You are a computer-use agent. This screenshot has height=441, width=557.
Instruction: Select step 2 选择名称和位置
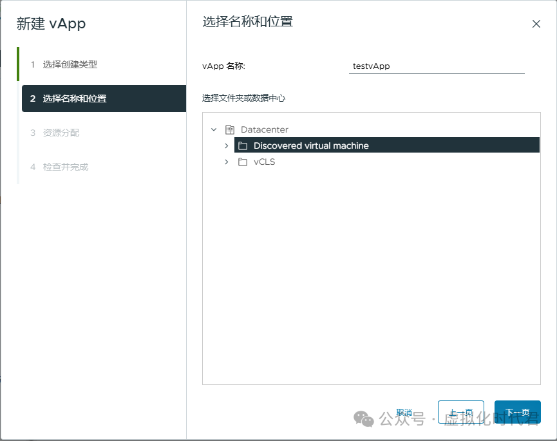point(104,99)
